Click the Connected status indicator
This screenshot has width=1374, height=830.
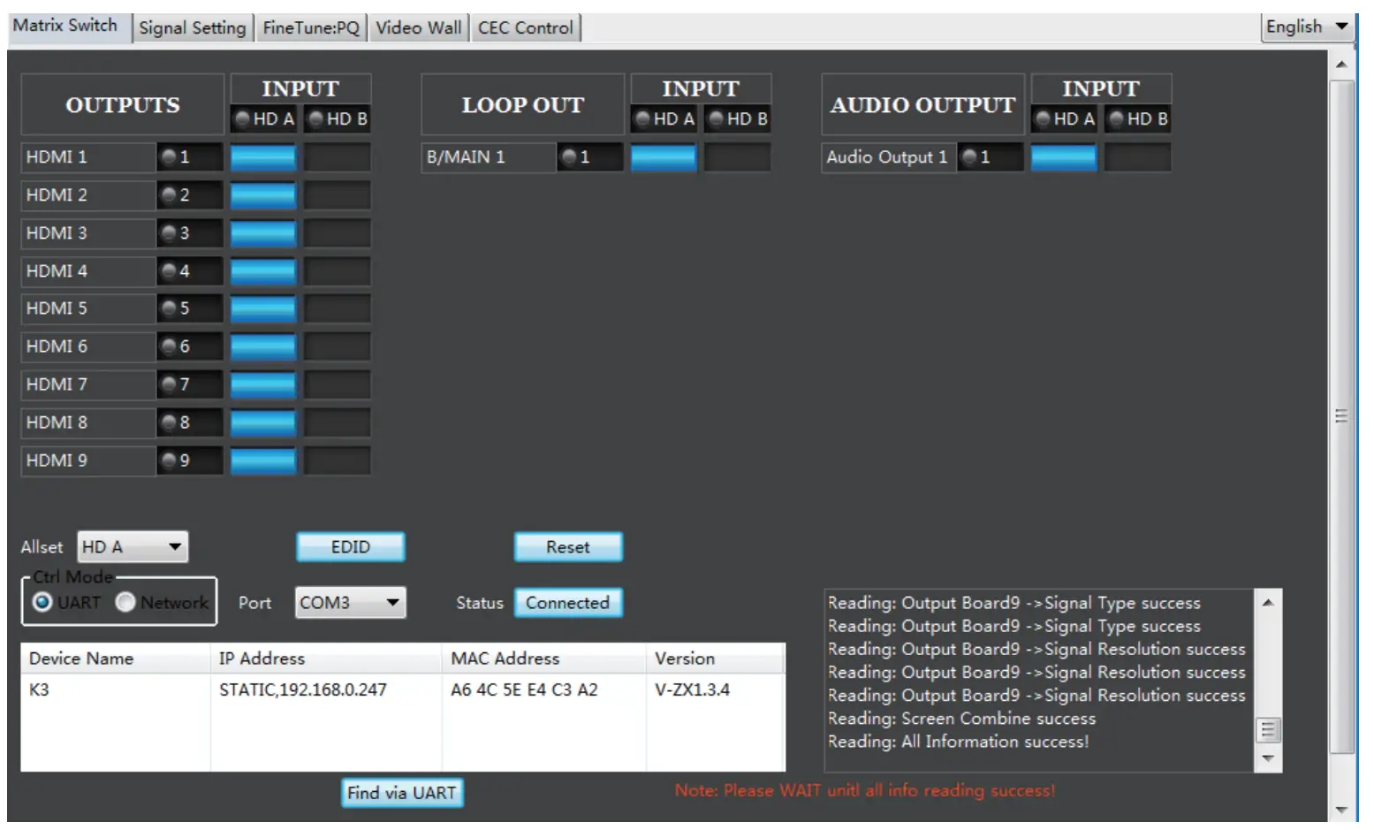[x=568, y=602]
